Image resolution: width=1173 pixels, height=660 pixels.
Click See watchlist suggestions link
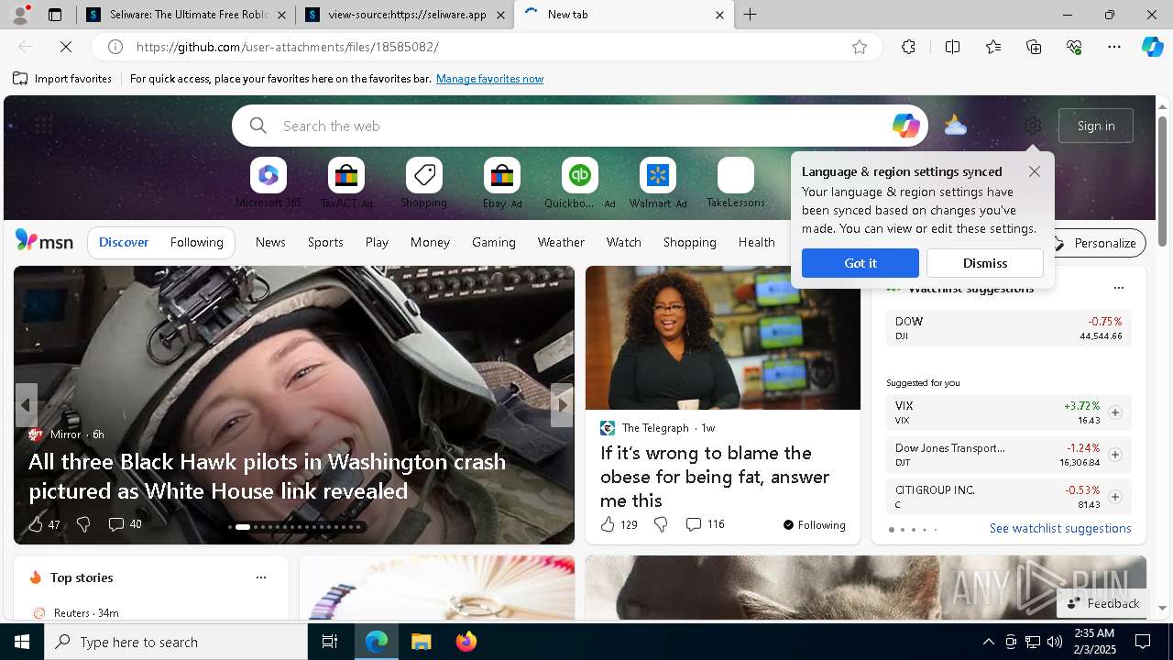coord(1060,528)
